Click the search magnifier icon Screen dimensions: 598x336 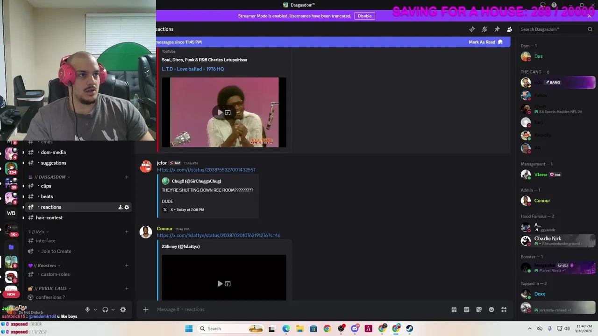click(590, 29)
